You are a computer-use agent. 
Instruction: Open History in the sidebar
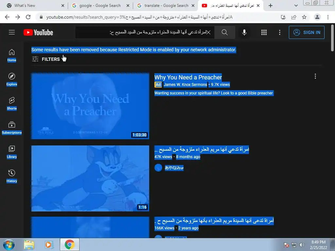pyautogui.click(x=12, y=176)
